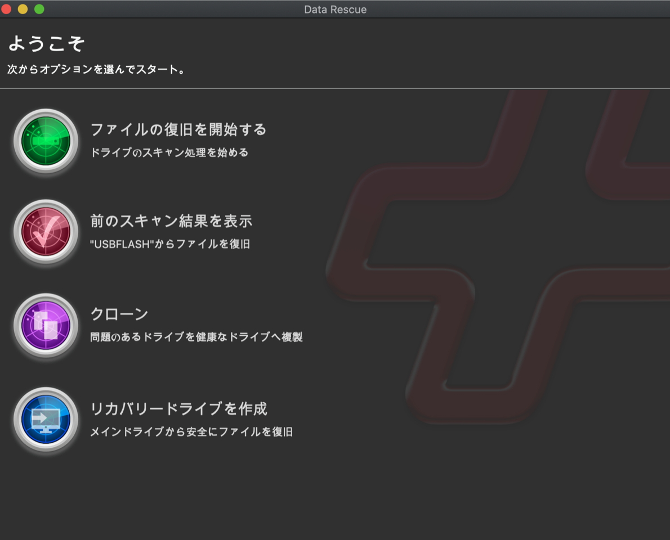670x540 pixels.
Task: Select the ファイルの復旧を開始する title
Action: pos(178,129)
